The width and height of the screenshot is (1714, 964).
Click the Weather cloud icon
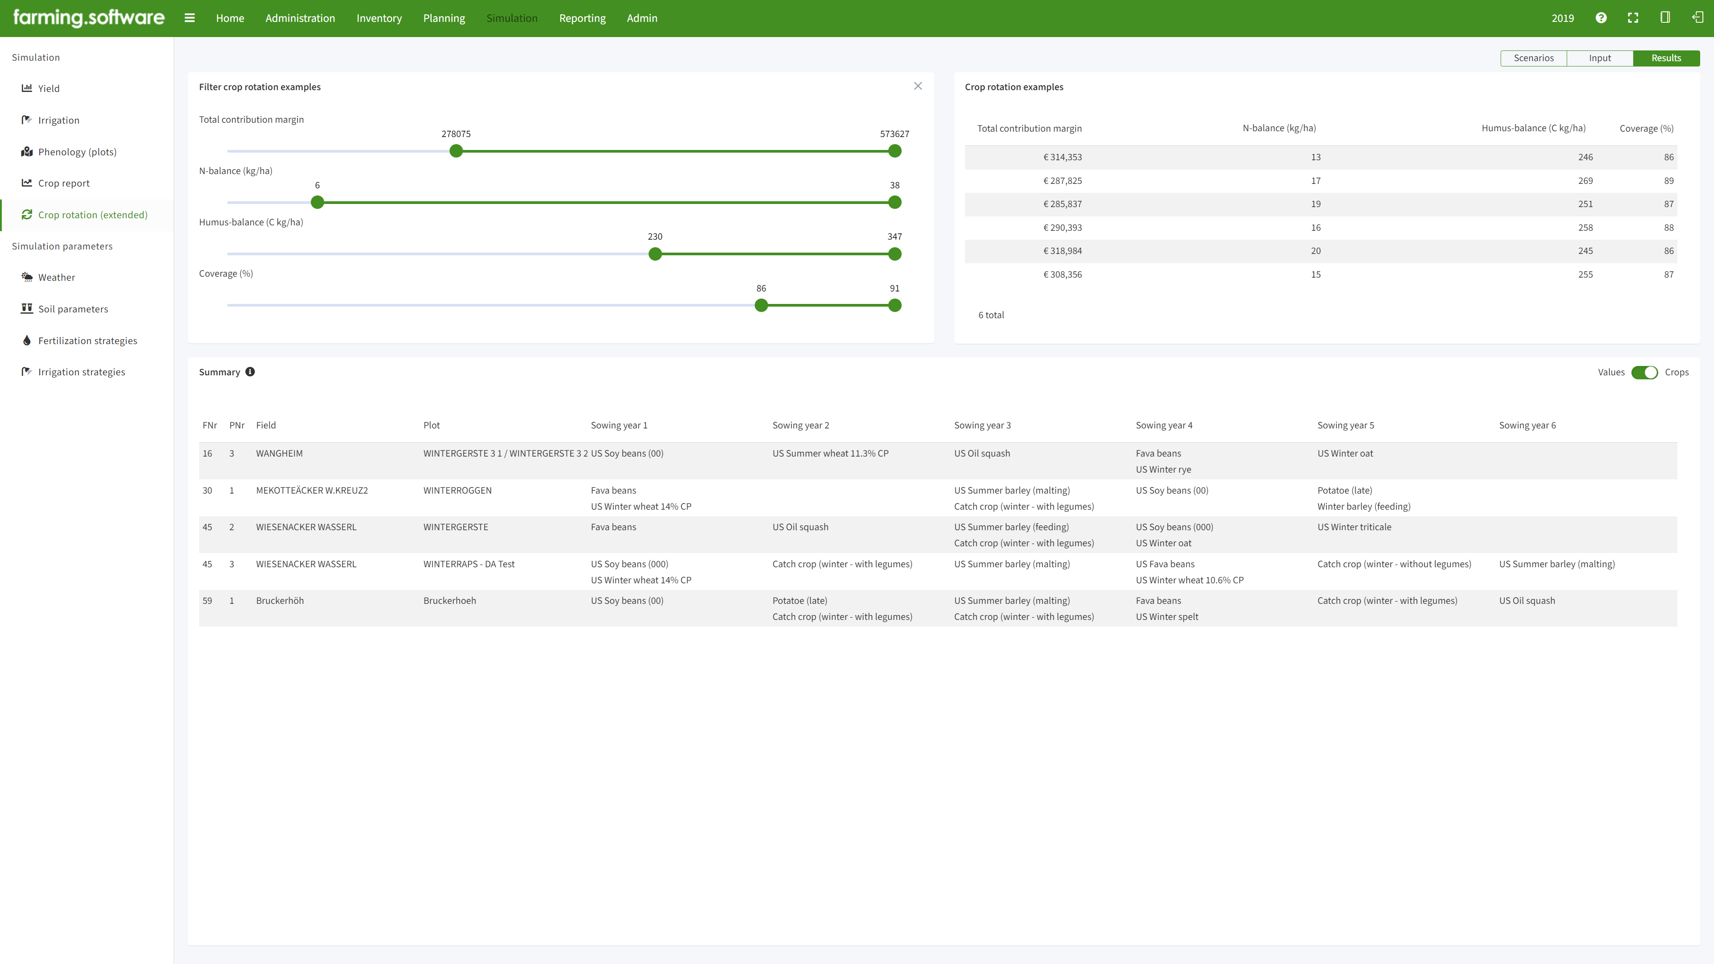pos(27,277)
